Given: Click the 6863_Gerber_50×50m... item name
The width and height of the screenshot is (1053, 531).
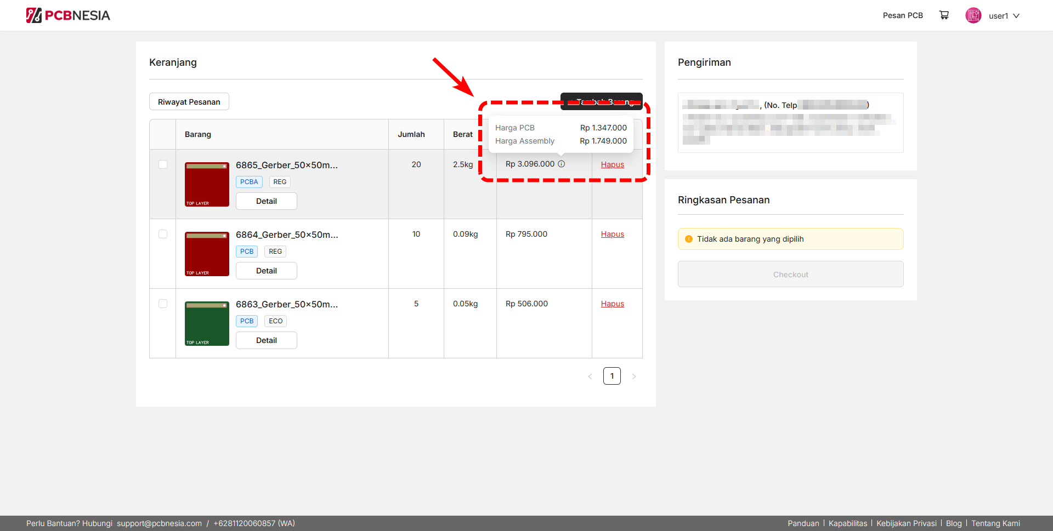Looking at the screenshot, I should coord(287,304).
